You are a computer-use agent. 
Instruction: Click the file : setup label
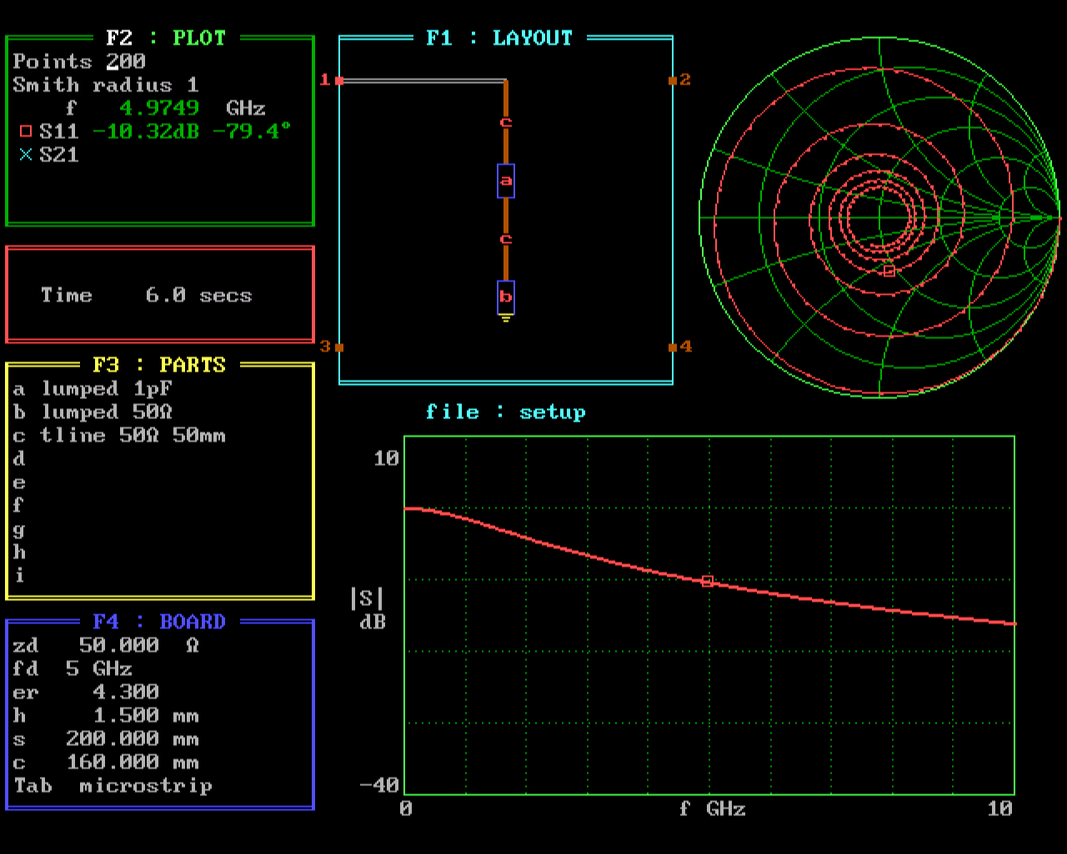(506, 412)
